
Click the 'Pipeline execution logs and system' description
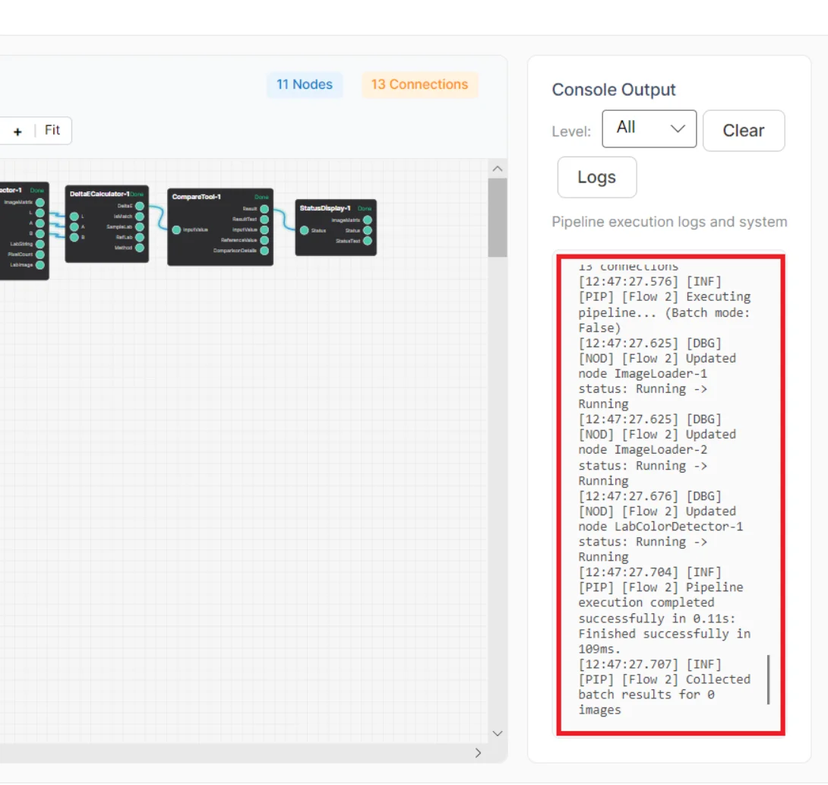669,222
